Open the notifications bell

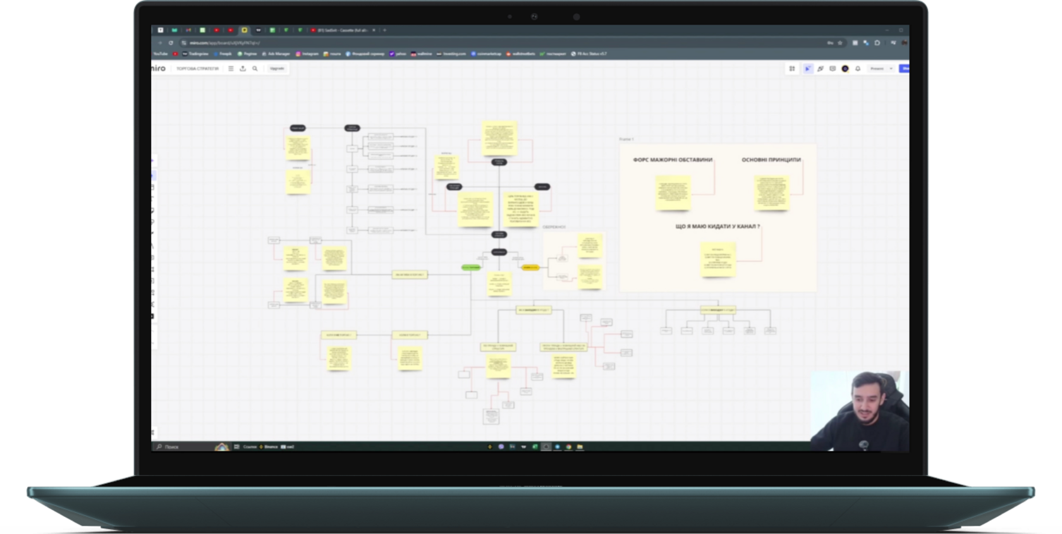pyautogui.click(x=858, y=68)
